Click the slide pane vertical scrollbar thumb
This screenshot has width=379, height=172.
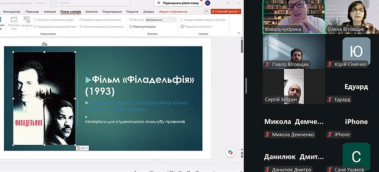coord(242,46)
